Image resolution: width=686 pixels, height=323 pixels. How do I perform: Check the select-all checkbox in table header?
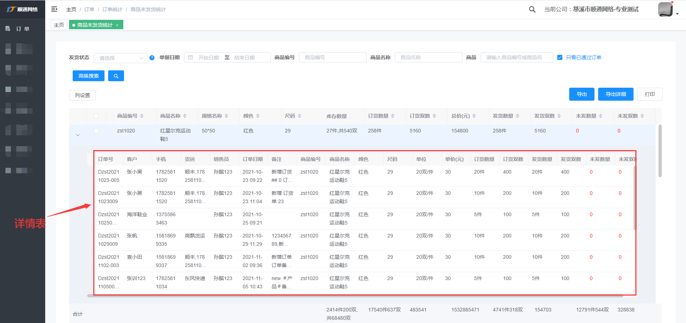(96, 116)
